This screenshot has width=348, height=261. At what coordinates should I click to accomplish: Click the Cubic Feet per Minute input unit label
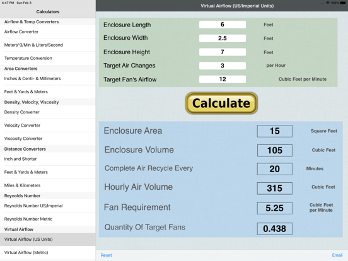(x=303, y=79)
